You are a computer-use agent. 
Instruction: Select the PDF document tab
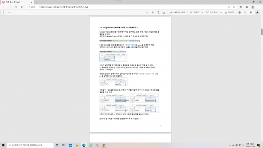(17, 2)
